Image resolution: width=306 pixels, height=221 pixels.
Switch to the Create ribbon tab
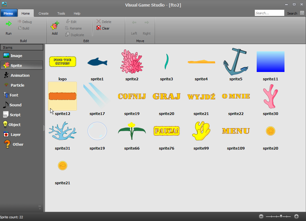44,13
